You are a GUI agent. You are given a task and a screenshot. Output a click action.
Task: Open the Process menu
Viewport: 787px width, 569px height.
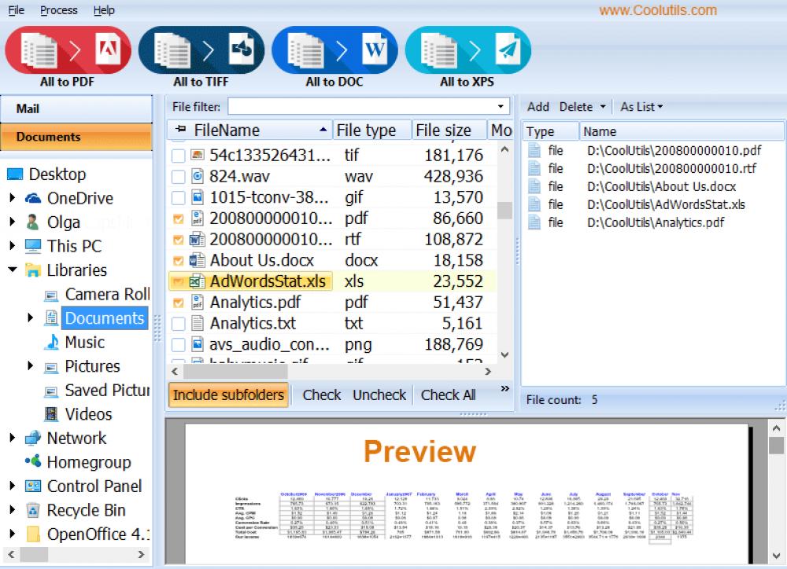(58, 9)
